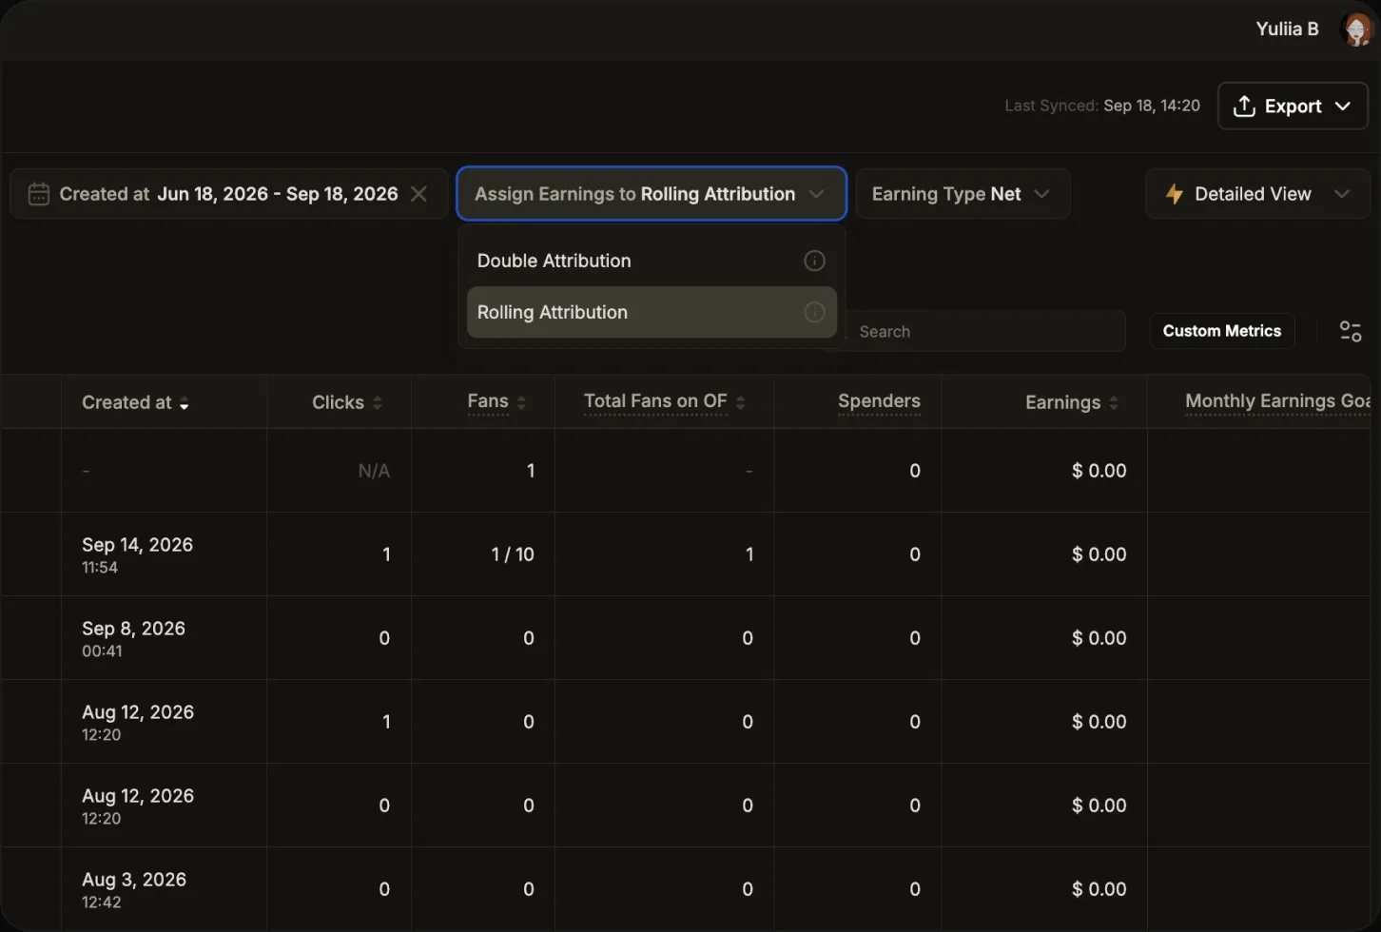Click Clicks value 1 in Aug 12 row
This screenshot has height=932, width=1381.
pyautogui.click(x=386, y=722)
